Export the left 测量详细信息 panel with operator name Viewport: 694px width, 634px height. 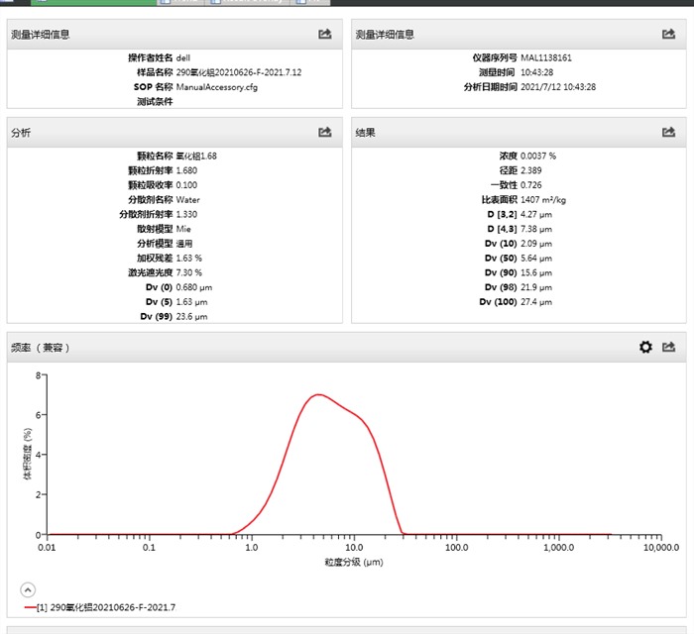(x=324, y=35)
